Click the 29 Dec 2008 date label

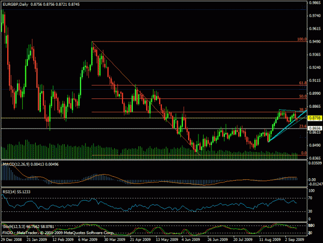tap(11, 240)
